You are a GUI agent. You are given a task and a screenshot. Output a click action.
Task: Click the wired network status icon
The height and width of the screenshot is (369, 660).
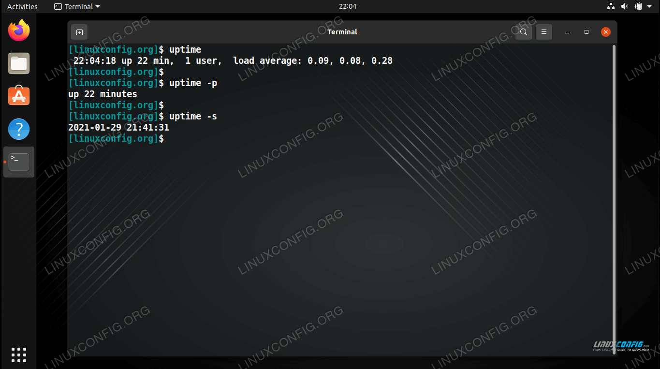610,6
